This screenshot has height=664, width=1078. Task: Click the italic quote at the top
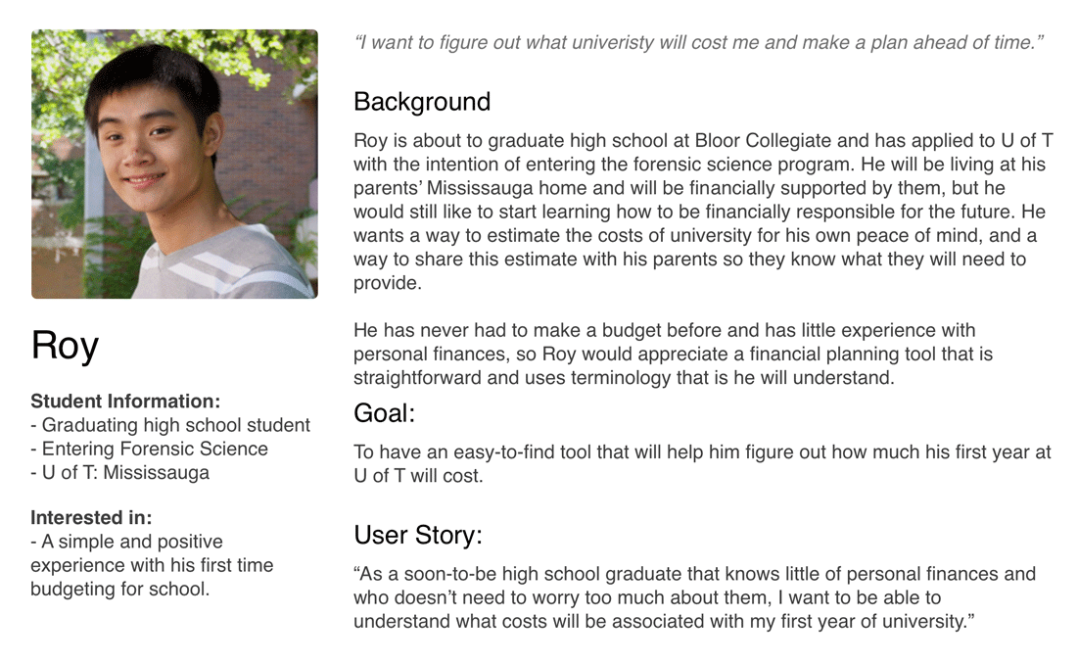click(699, 43)
